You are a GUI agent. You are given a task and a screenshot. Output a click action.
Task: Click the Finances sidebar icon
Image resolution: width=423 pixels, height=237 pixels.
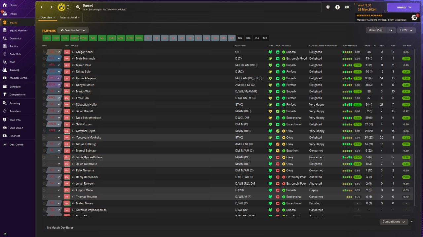coord(5,136)
